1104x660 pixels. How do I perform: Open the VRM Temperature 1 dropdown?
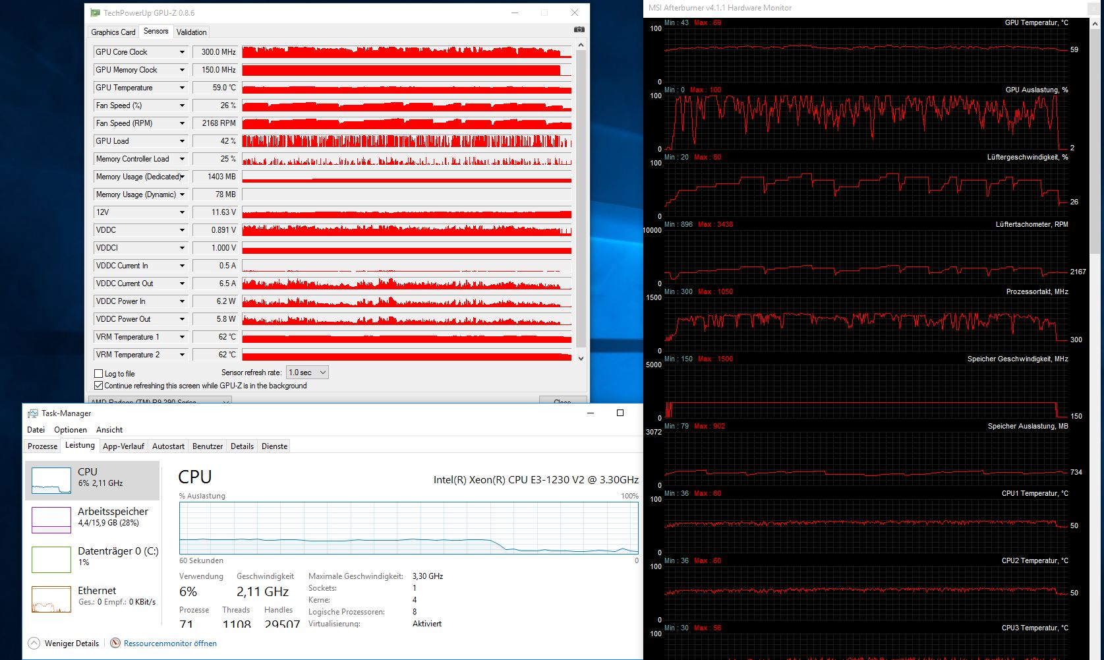pos(182,337)
